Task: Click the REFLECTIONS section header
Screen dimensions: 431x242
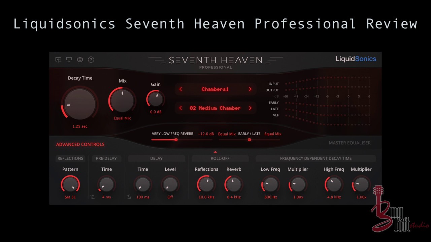Action: click(x=70, y=158)
